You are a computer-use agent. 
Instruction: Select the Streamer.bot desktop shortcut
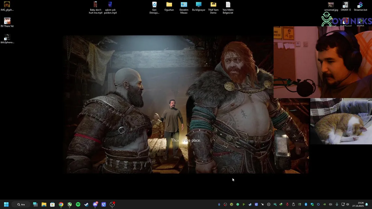tap(360, 6)
